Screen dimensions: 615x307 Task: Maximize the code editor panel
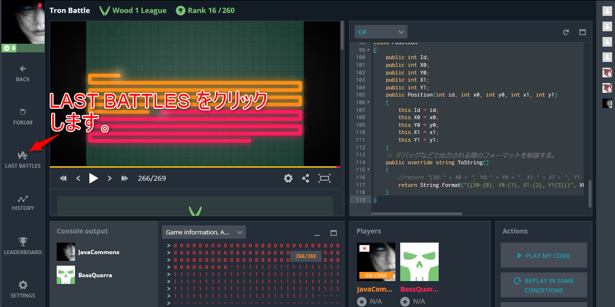582,32
